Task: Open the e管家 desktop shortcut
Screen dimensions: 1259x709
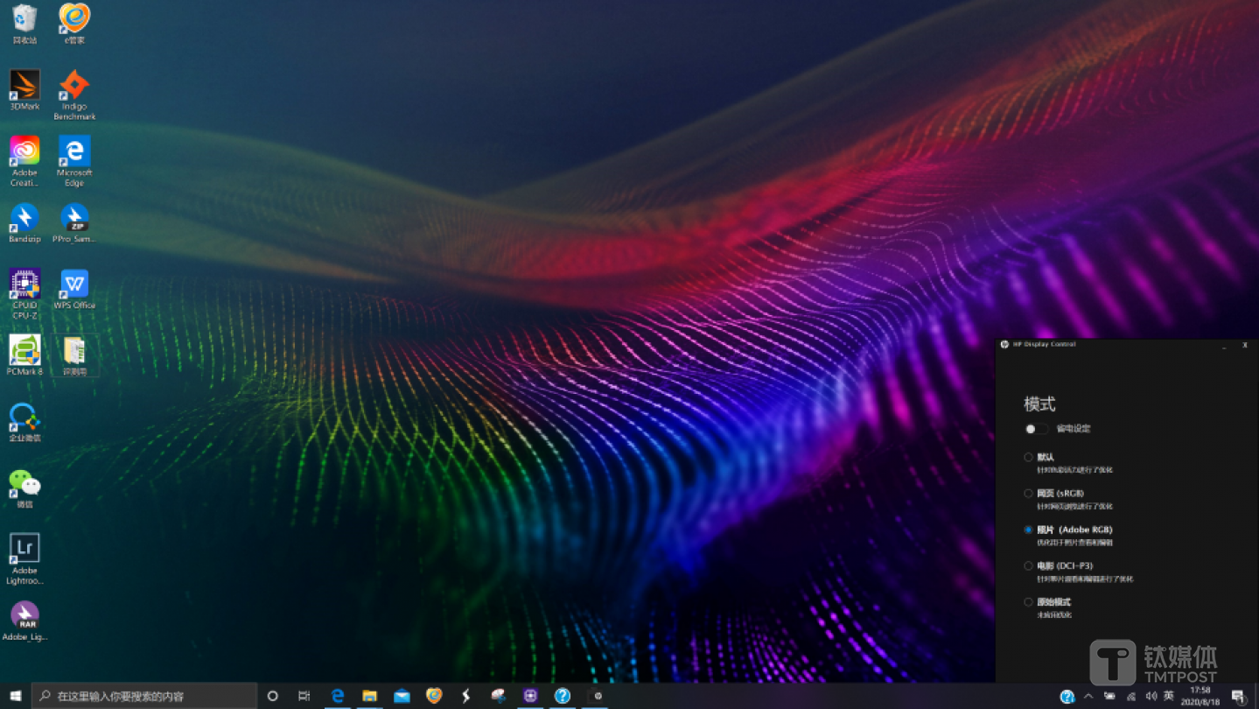Action: [x=74, y=25]
